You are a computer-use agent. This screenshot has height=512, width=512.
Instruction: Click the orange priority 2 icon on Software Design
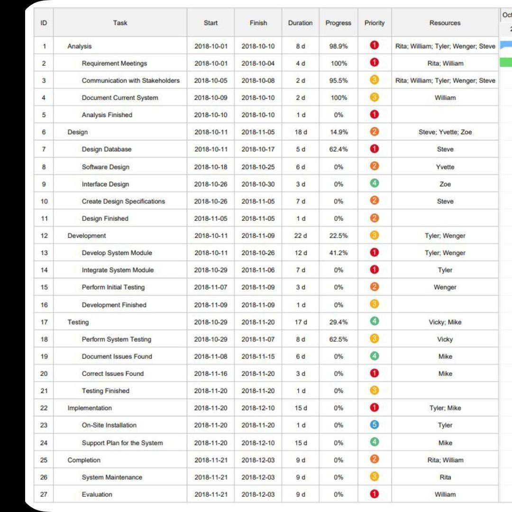[374, 167]
